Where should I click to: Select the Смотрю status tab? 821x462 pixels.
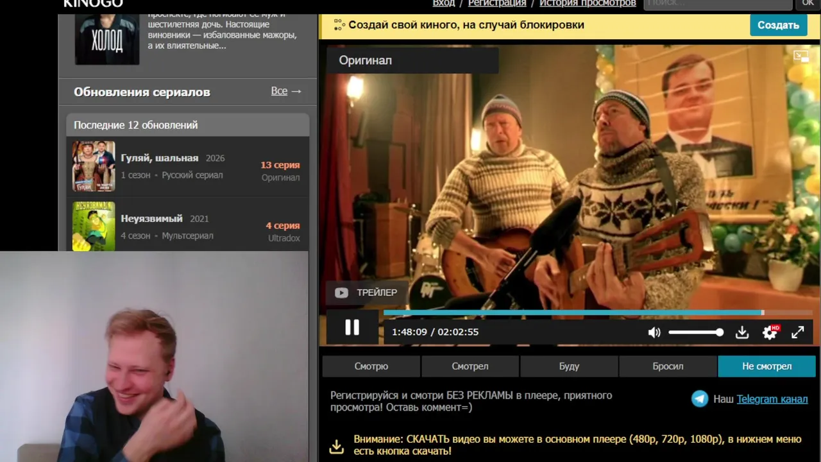(371, 366)
